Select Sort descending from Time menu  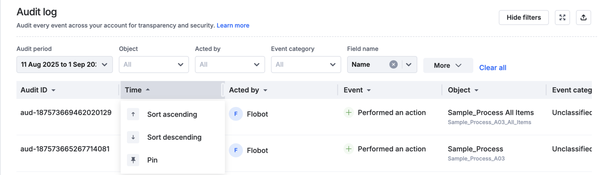174,137
